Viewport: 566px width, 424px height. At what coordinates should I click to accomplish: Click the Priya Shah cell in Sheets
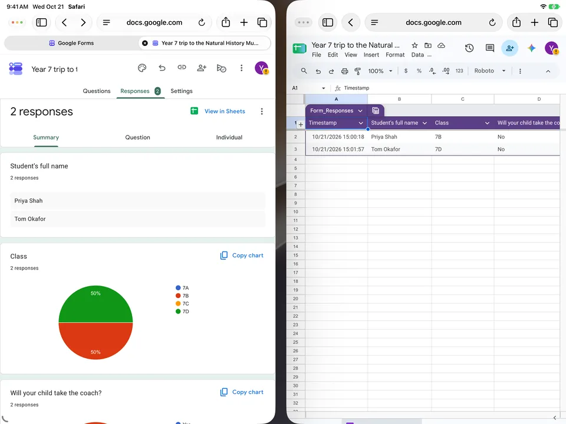(x=399, y=137)
